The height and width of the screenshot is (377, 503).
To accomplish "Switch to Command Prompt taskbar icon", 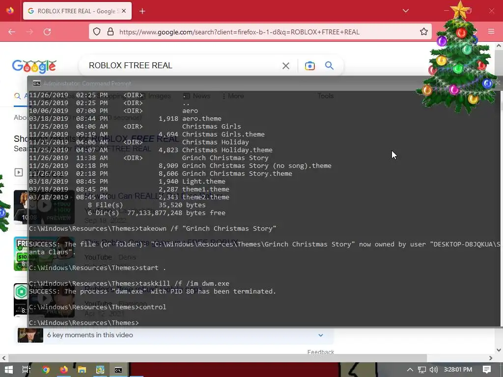I will 118,370.
